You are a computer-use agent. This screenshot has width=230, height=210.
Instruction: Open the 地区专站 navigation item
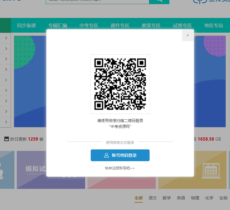214,26
